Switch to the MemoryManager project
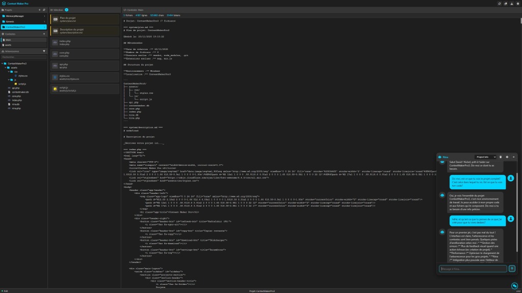The width and height of the screenshot is (522, 293). click(x=15, y=16)
